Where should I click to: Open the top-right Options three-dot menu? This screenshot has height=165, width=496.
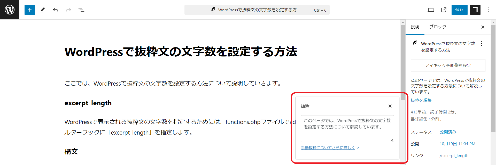(488, 10)
